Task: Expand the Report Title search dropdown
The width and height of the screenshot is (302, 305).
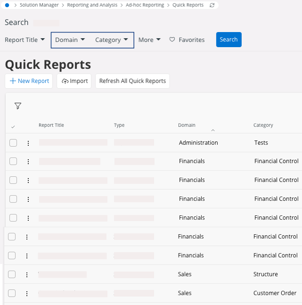Action: coord(25,40)
